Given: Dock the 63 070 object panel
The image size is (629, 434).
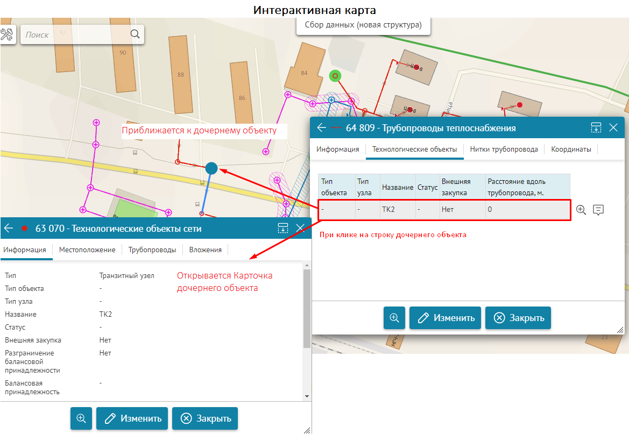Looking at the screenshot, I should 283,229.
